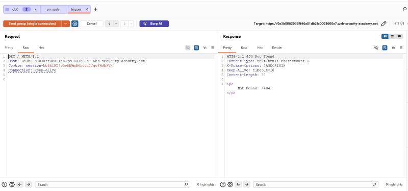Click the Target URL text
Image resolution: width=408 pixels, height=191 pixels.
[x=316, y=23]
